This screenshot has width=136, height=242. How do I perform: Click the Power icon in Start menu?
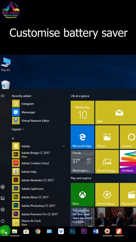pyautogui.click(x=3, y=221)
